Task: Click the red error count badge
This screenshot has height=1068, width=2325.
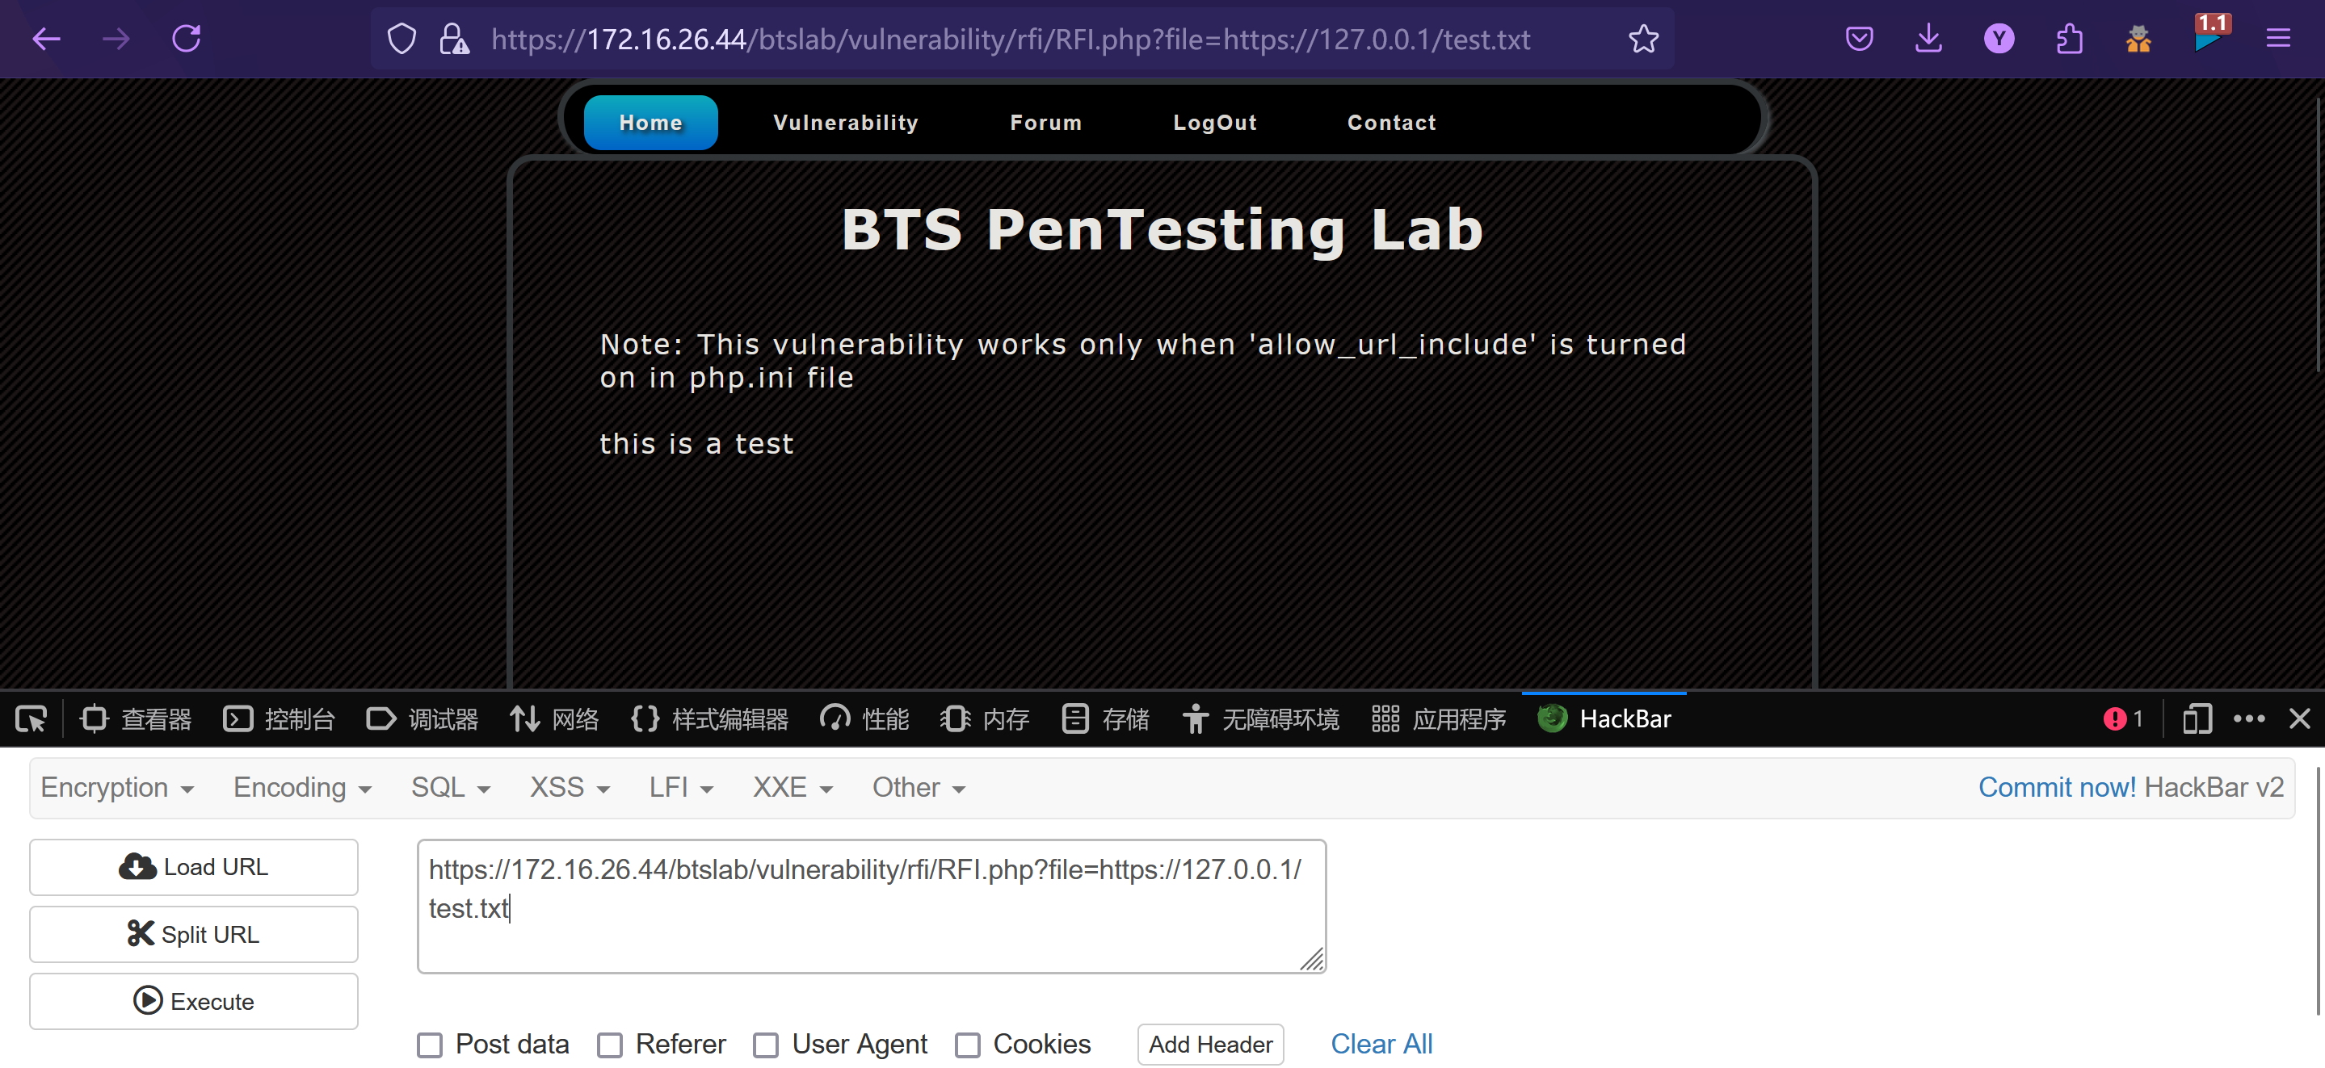Action: (2122, 719)
